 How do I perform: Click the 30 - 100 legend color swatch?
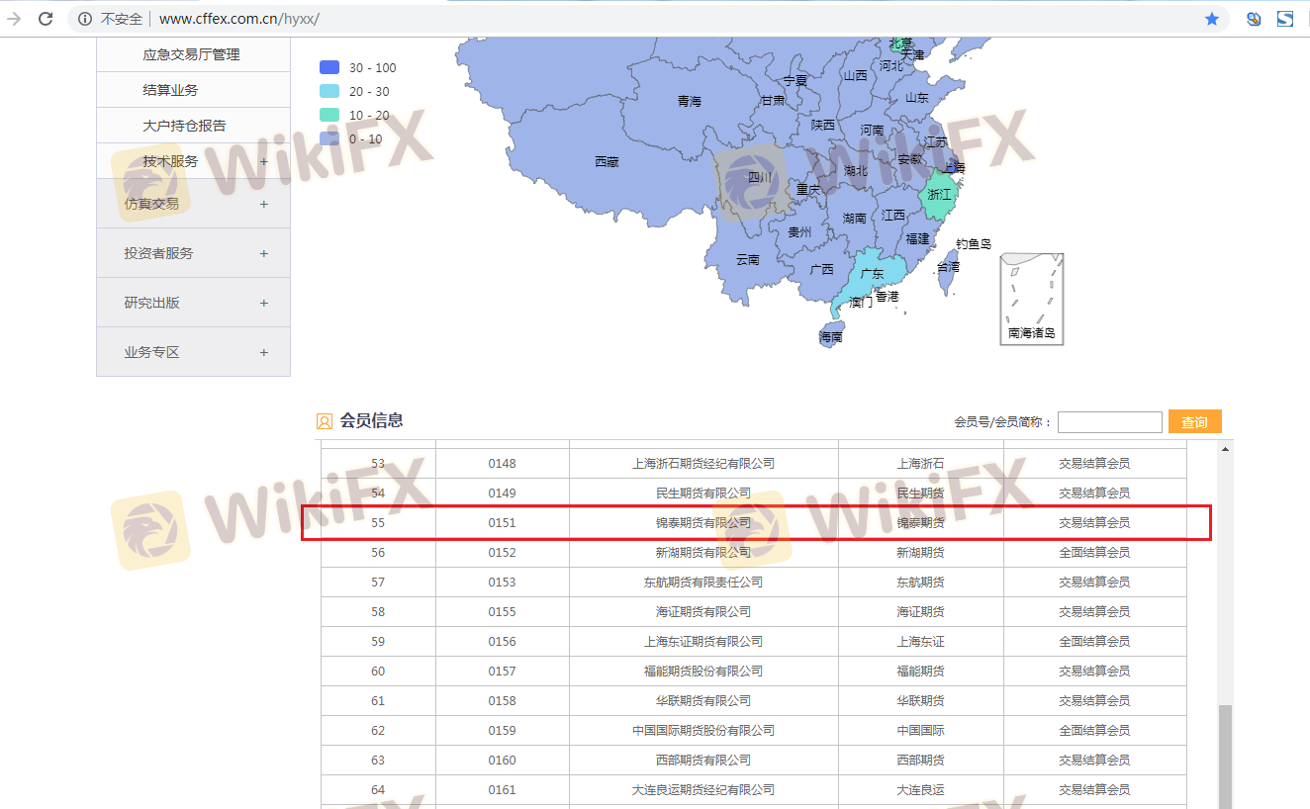pos(329,67)
